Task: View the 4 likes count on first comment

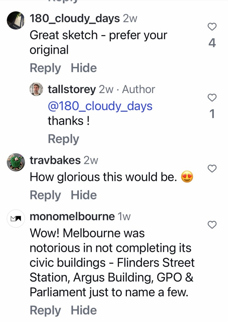Action: point(212,43)
